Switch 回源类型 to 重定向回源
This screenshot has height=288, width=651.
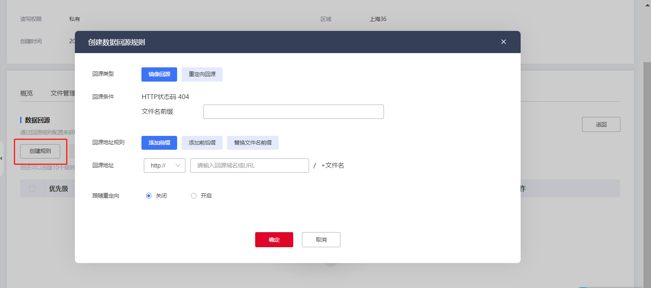(202, 74)
